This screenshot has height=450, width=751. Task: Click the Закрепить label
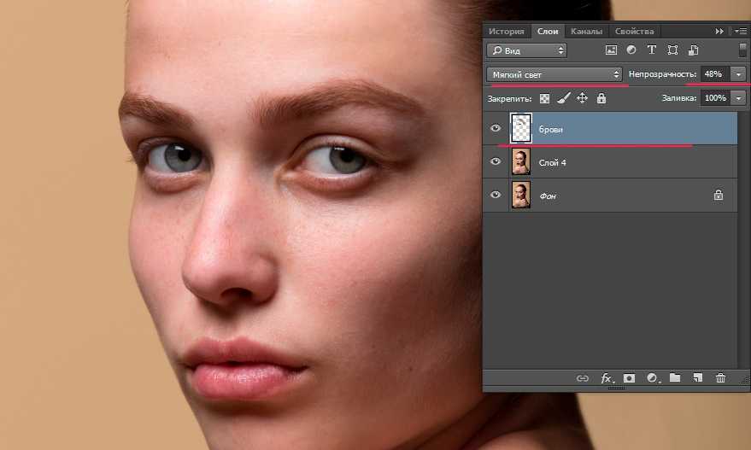tap(509, 98)
